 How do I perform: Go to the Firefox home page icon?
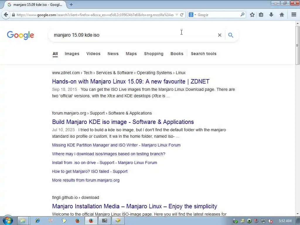point(282,15)
